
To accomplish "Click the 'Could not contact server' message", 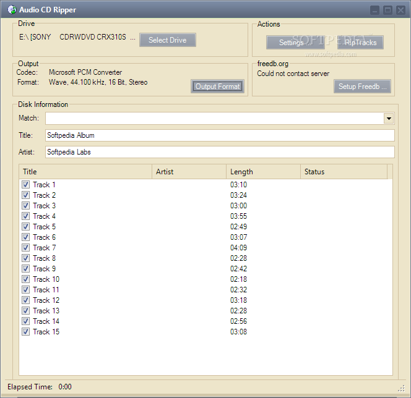I will [293, 74].
